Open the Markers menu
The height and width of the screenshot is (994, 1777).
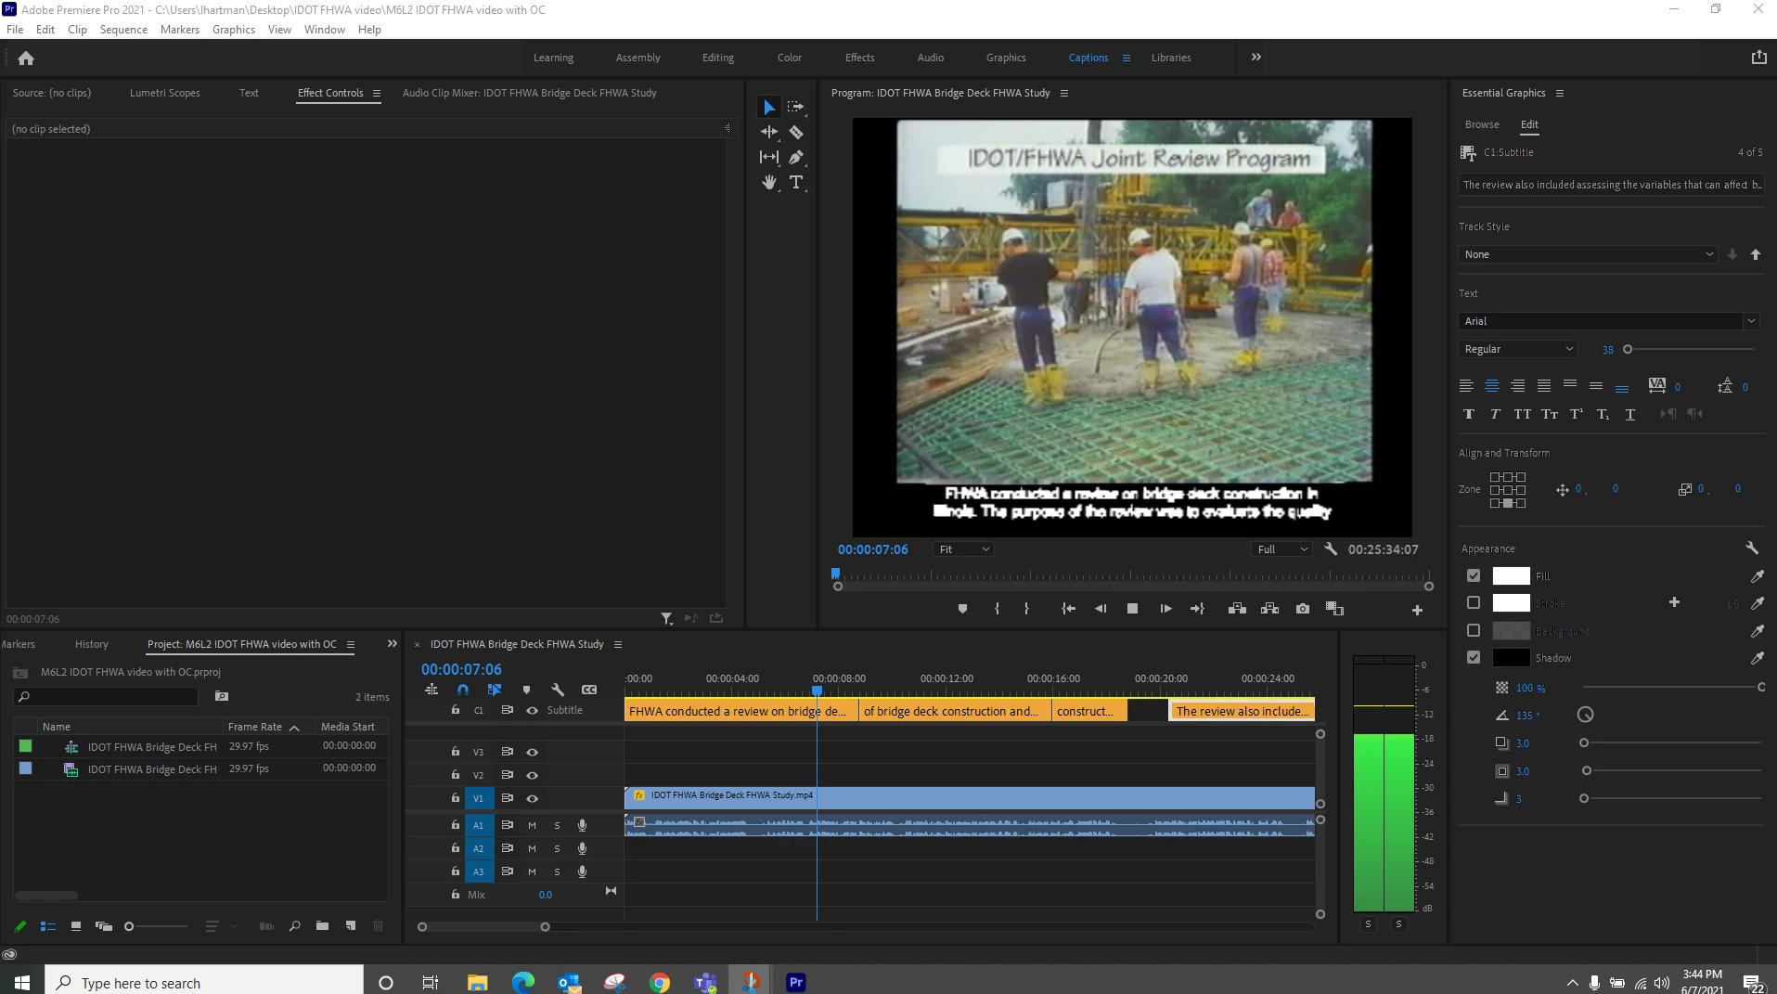click(x=179, y=30)
